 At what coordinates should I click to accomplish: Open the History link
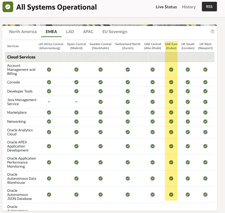[189, 7]
